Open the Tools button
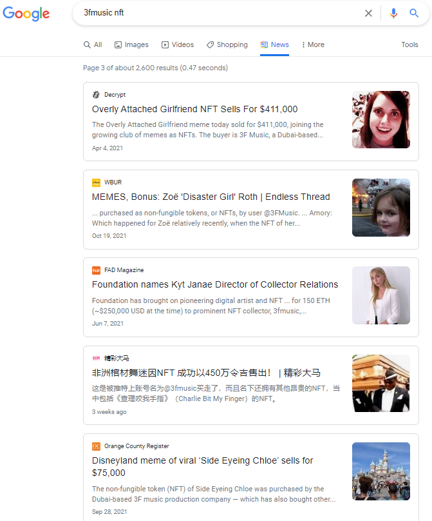The width and height of the screenshot is (432, 521). [409, 44]
